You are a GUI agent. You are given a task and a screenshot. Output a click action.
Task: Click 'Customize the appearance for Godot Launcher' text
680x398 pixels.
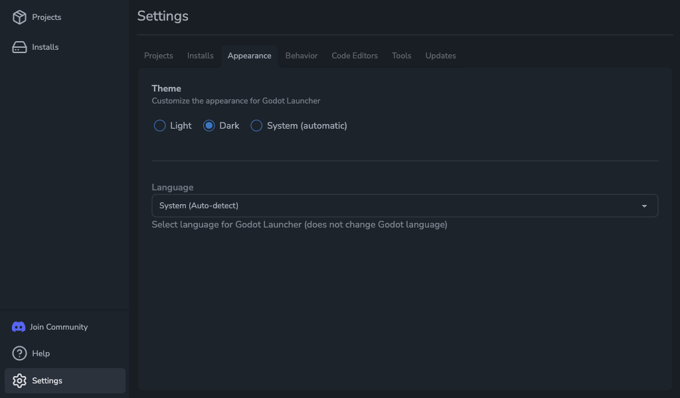click(x=236, y=101)
